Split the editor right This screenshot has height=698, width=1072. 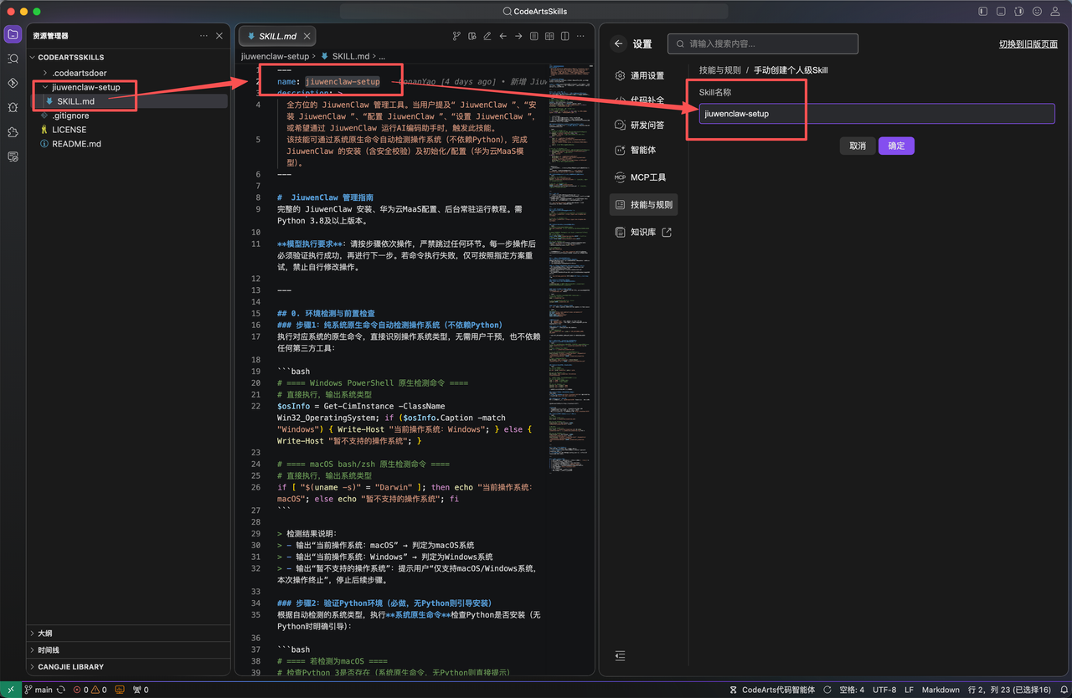coord(564,36)
